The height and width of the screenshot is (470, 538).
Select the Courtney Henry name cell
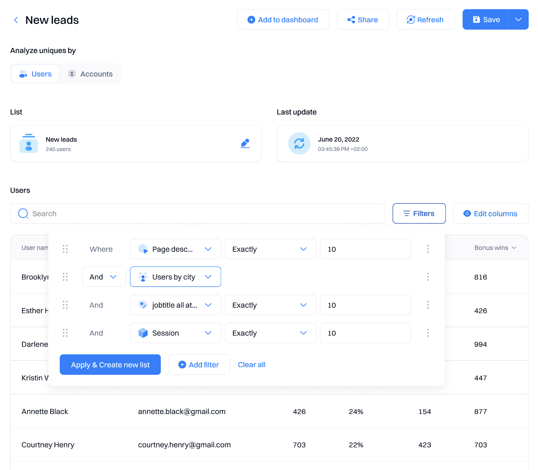(48, 445)
